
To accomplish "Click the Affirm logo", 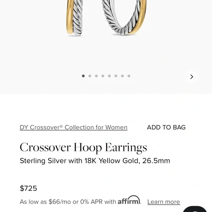I will pos(129,200).
